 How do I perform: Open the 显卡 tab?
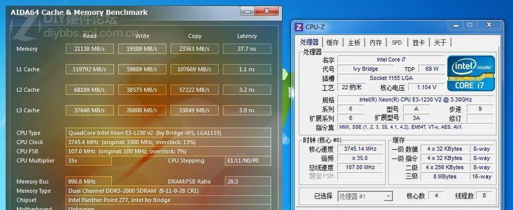pyautogui.click(x=418, y=43)
